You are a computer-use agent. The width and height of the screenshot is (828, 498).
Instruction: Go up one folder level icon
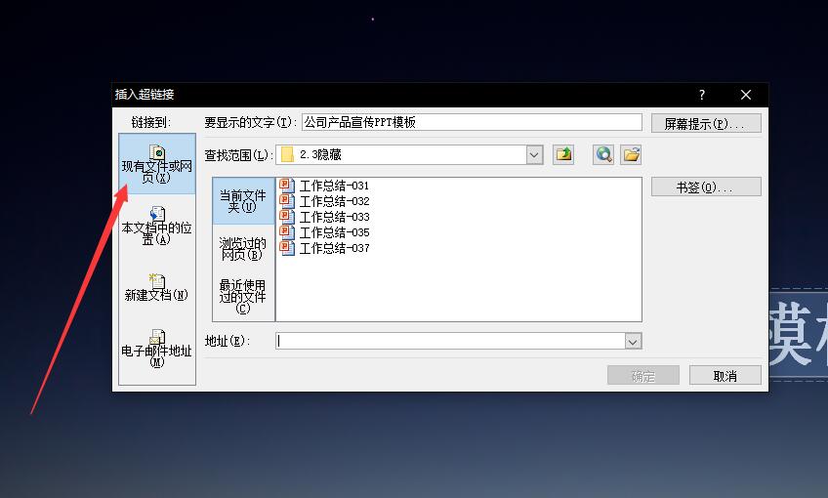tap(563, 154)
